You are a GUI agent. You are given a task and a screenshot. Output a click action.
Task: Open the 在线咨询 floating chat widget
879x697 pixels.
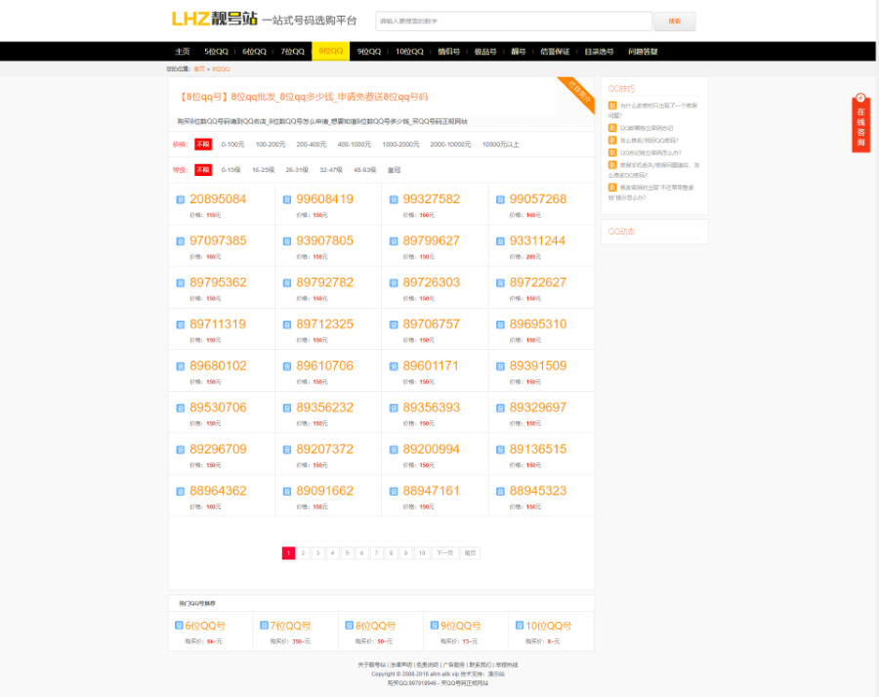860,124
